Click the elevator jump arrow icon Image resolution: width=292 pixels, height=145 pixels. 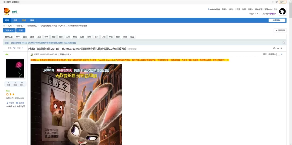click(282, 54)
